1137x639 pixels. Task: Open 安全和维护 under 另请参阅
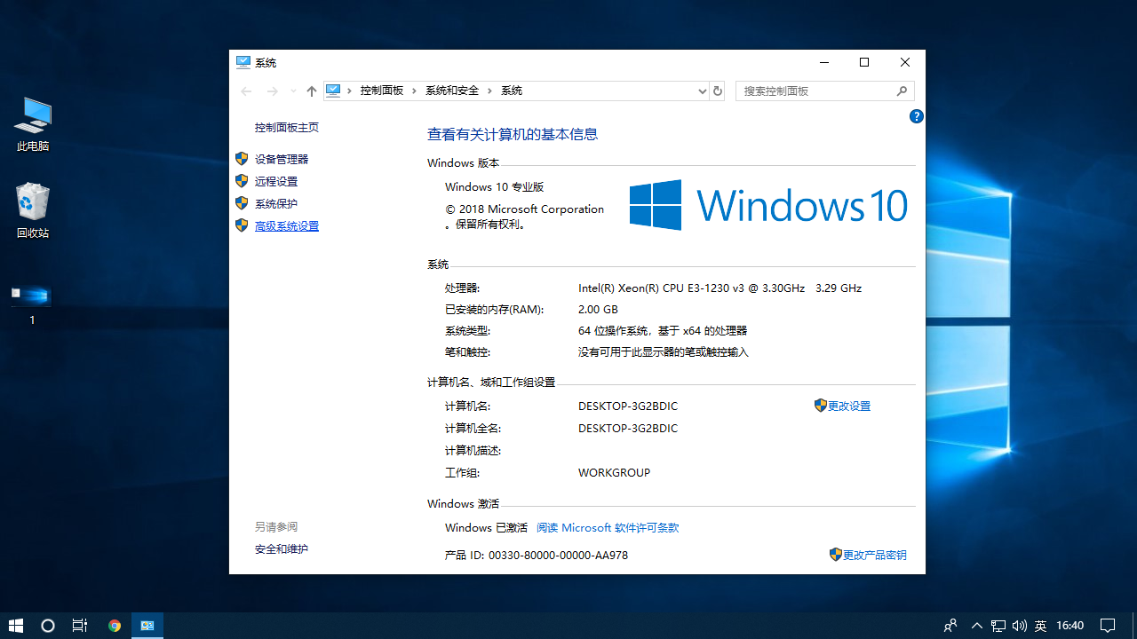pyautogui.click(x=282, y=549)
